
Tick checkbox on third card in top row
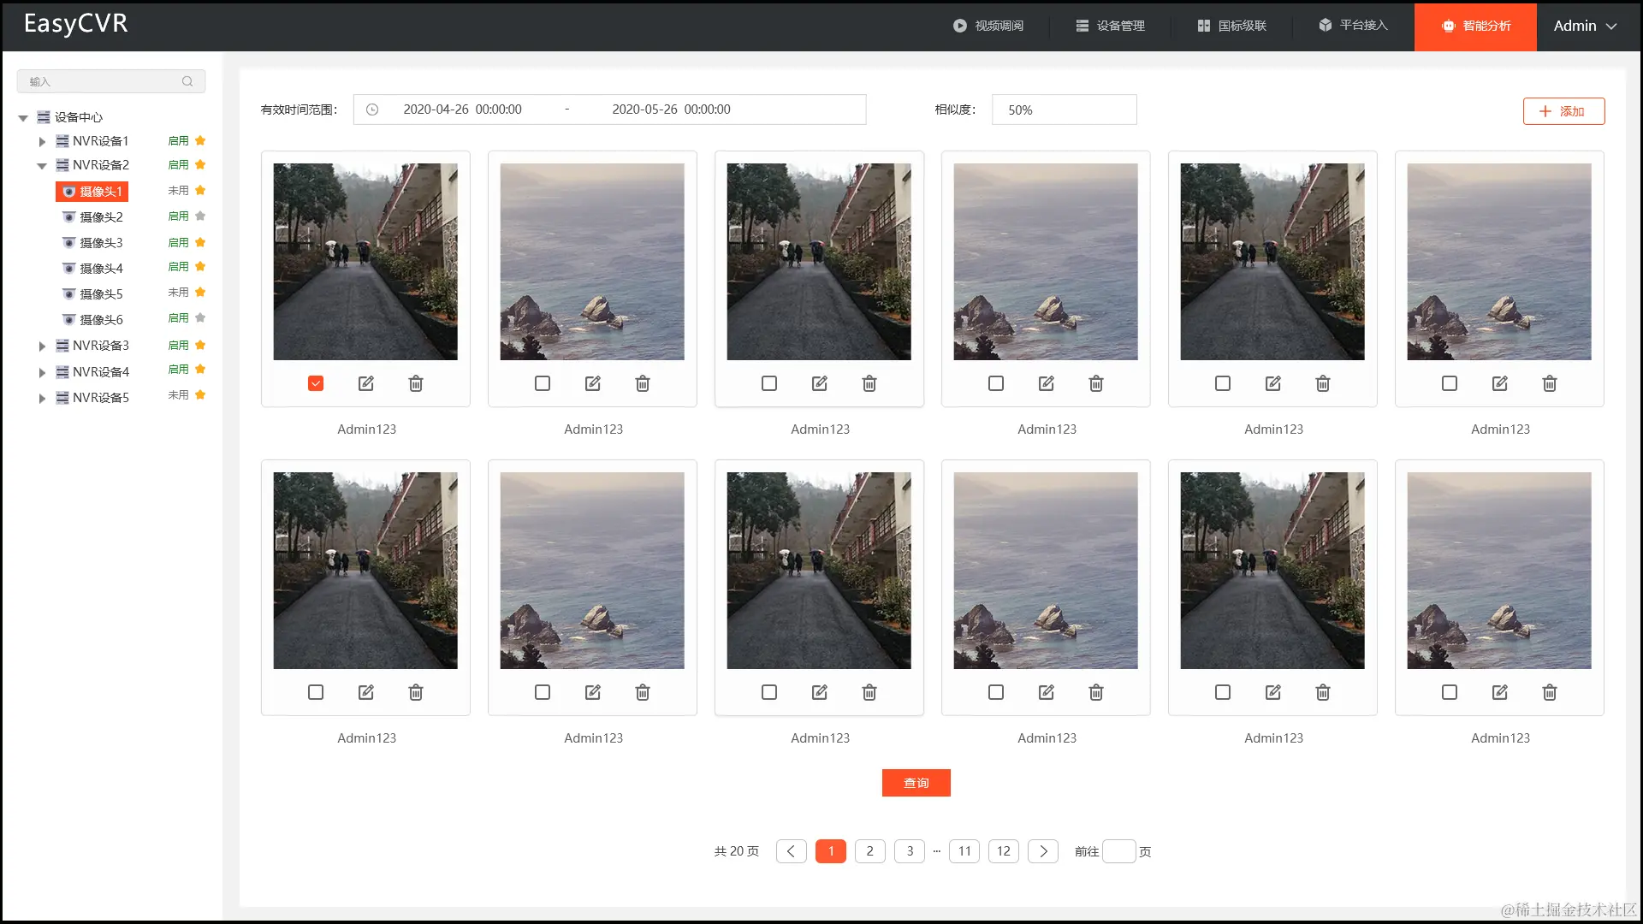769,383
